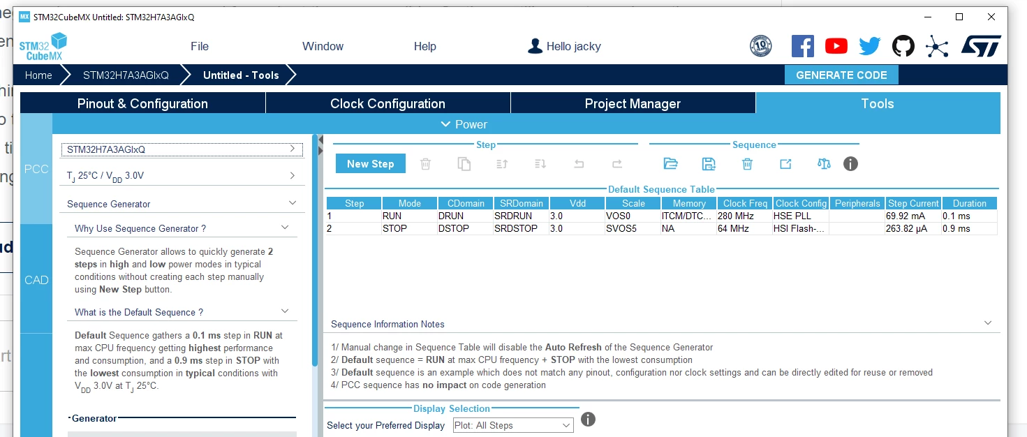Click the redo arrow icon

coord(617,164)
